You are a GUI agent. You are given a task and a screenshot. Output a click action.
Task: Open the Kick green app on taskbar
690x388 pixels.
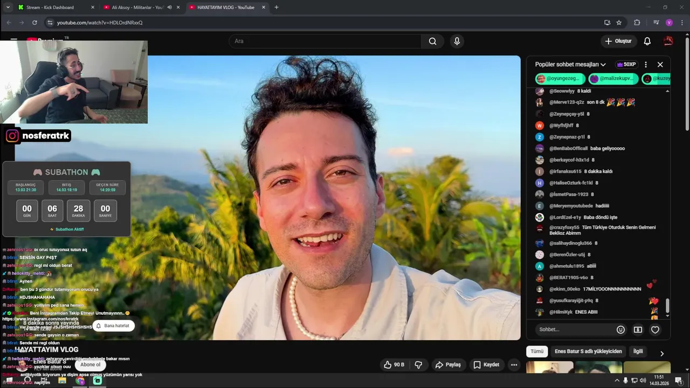click(x=98, y=380)
